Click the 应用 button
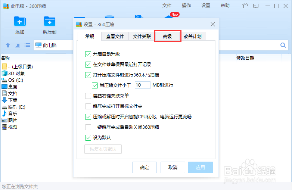 click(201, 167)
